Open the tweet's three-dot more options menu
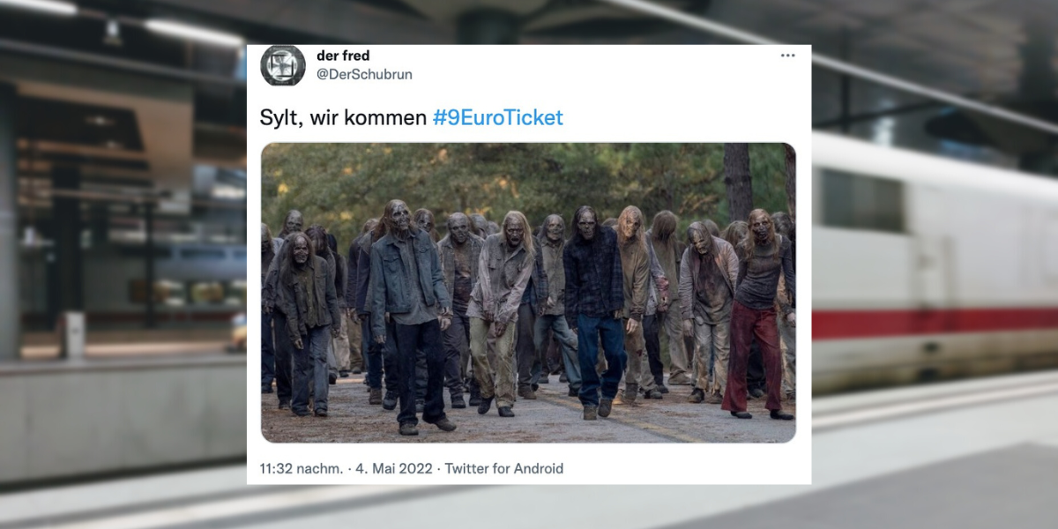 point(787,56)
